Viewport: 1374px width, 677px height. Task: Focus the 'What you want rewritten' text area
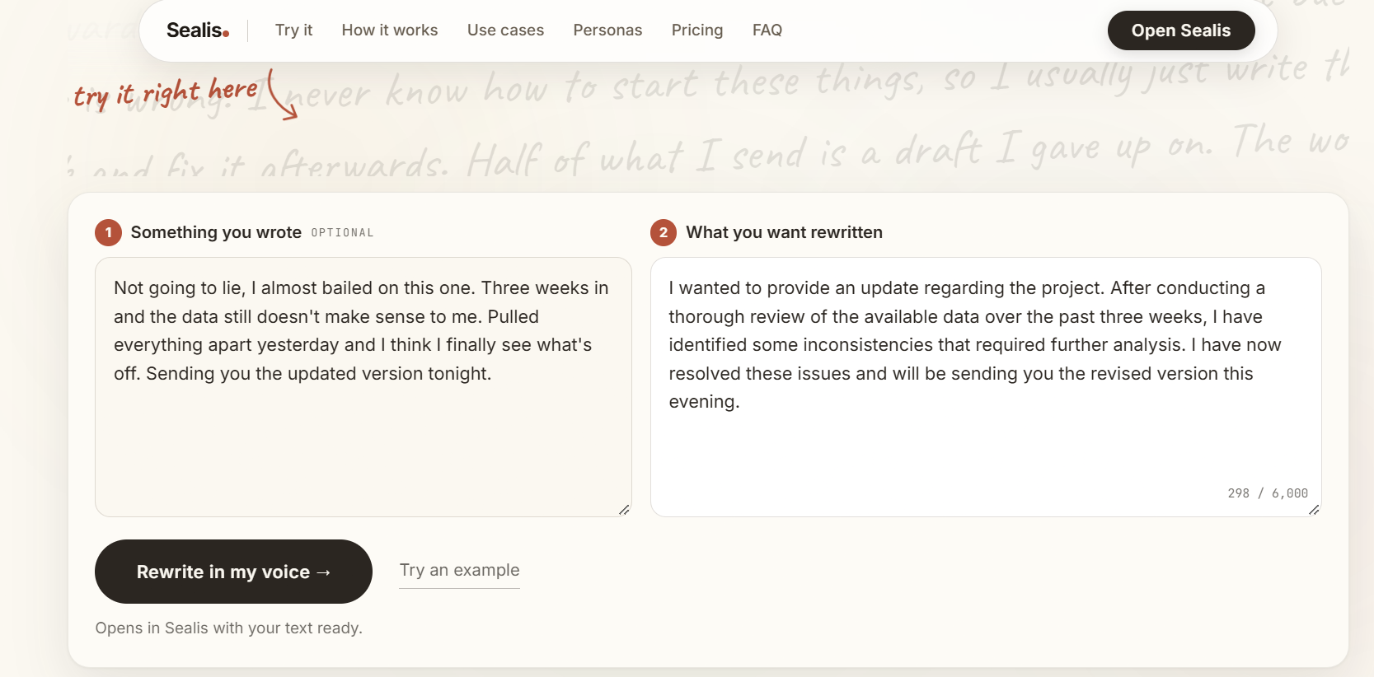(x=986, y=387)
